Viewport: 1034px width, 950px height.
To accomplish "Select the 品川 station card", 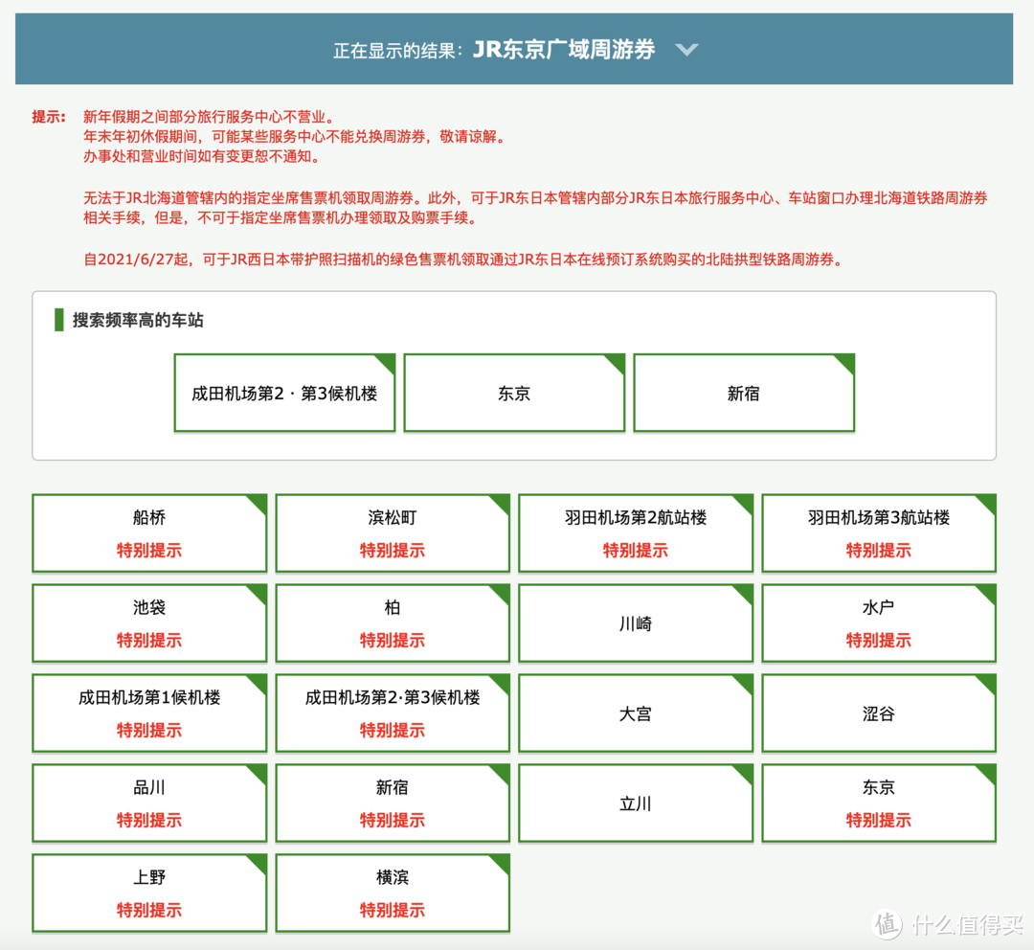I will [x=149, y=803].
